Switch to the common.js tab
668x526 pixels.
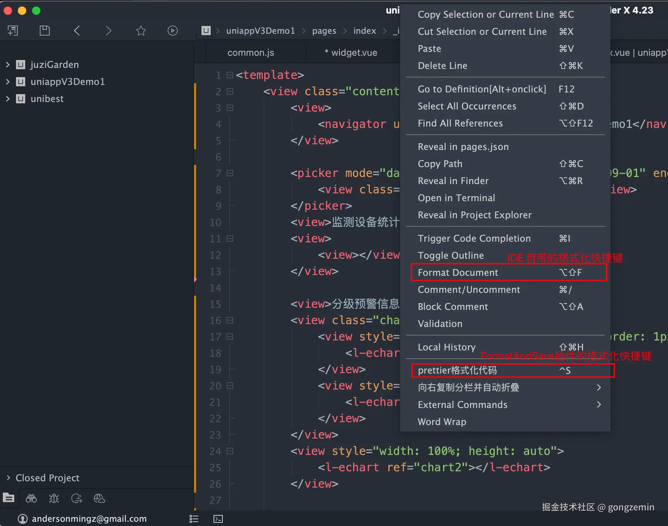coord(250,53)
